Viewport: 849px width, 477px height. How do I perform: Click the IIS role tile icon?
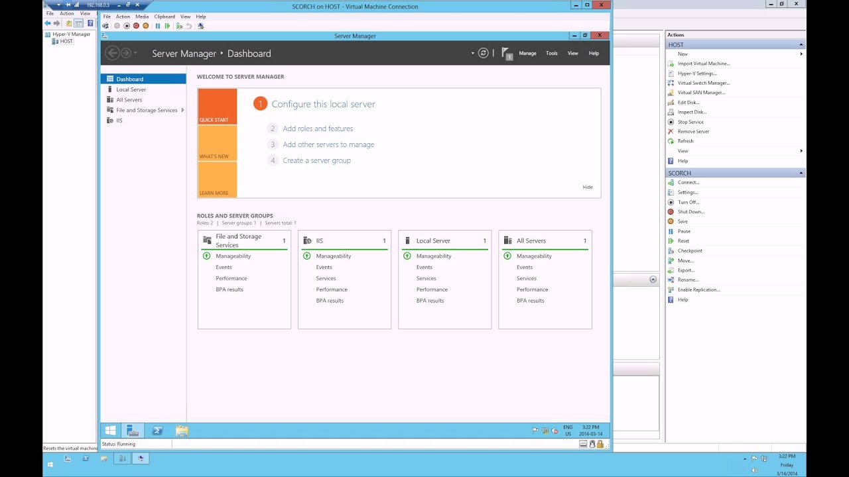[307, 240]
